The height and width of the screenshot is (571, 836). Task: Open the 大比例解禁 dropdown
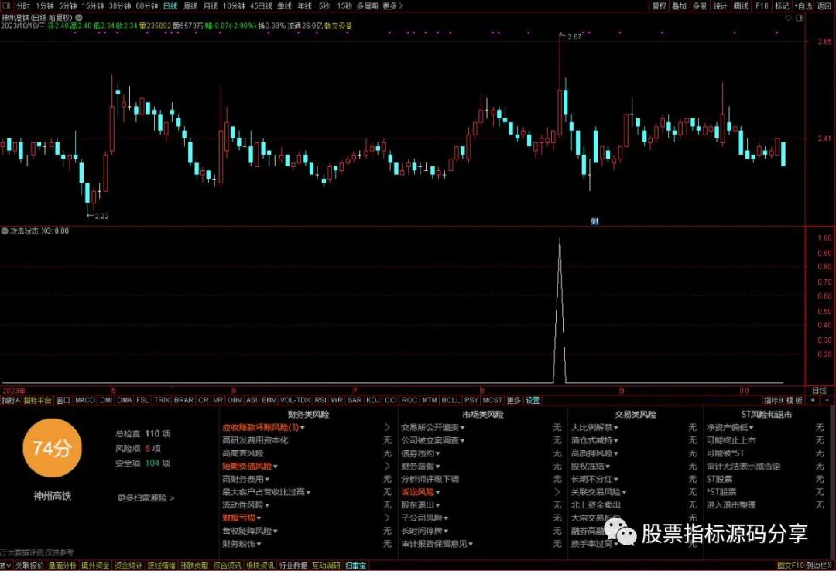click(594, 428)
